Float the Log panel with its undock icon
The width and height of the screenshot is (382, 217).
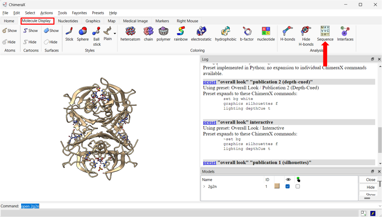tap(372, 59)
